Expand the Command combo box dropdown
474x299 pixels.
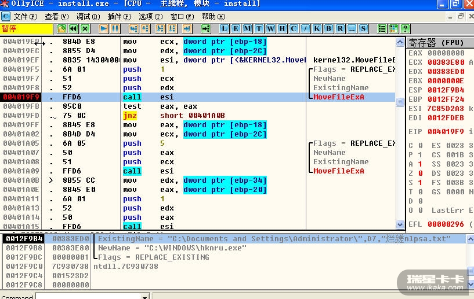click(145, 297)
